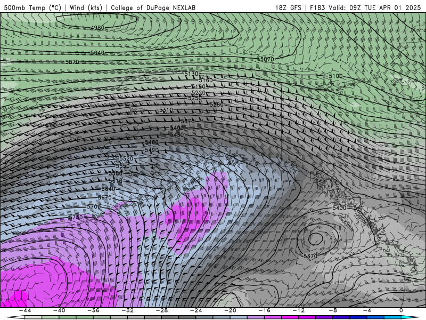Click the -12 temperature scale label
The image size is (426, 320).
[x=299, y=310]
